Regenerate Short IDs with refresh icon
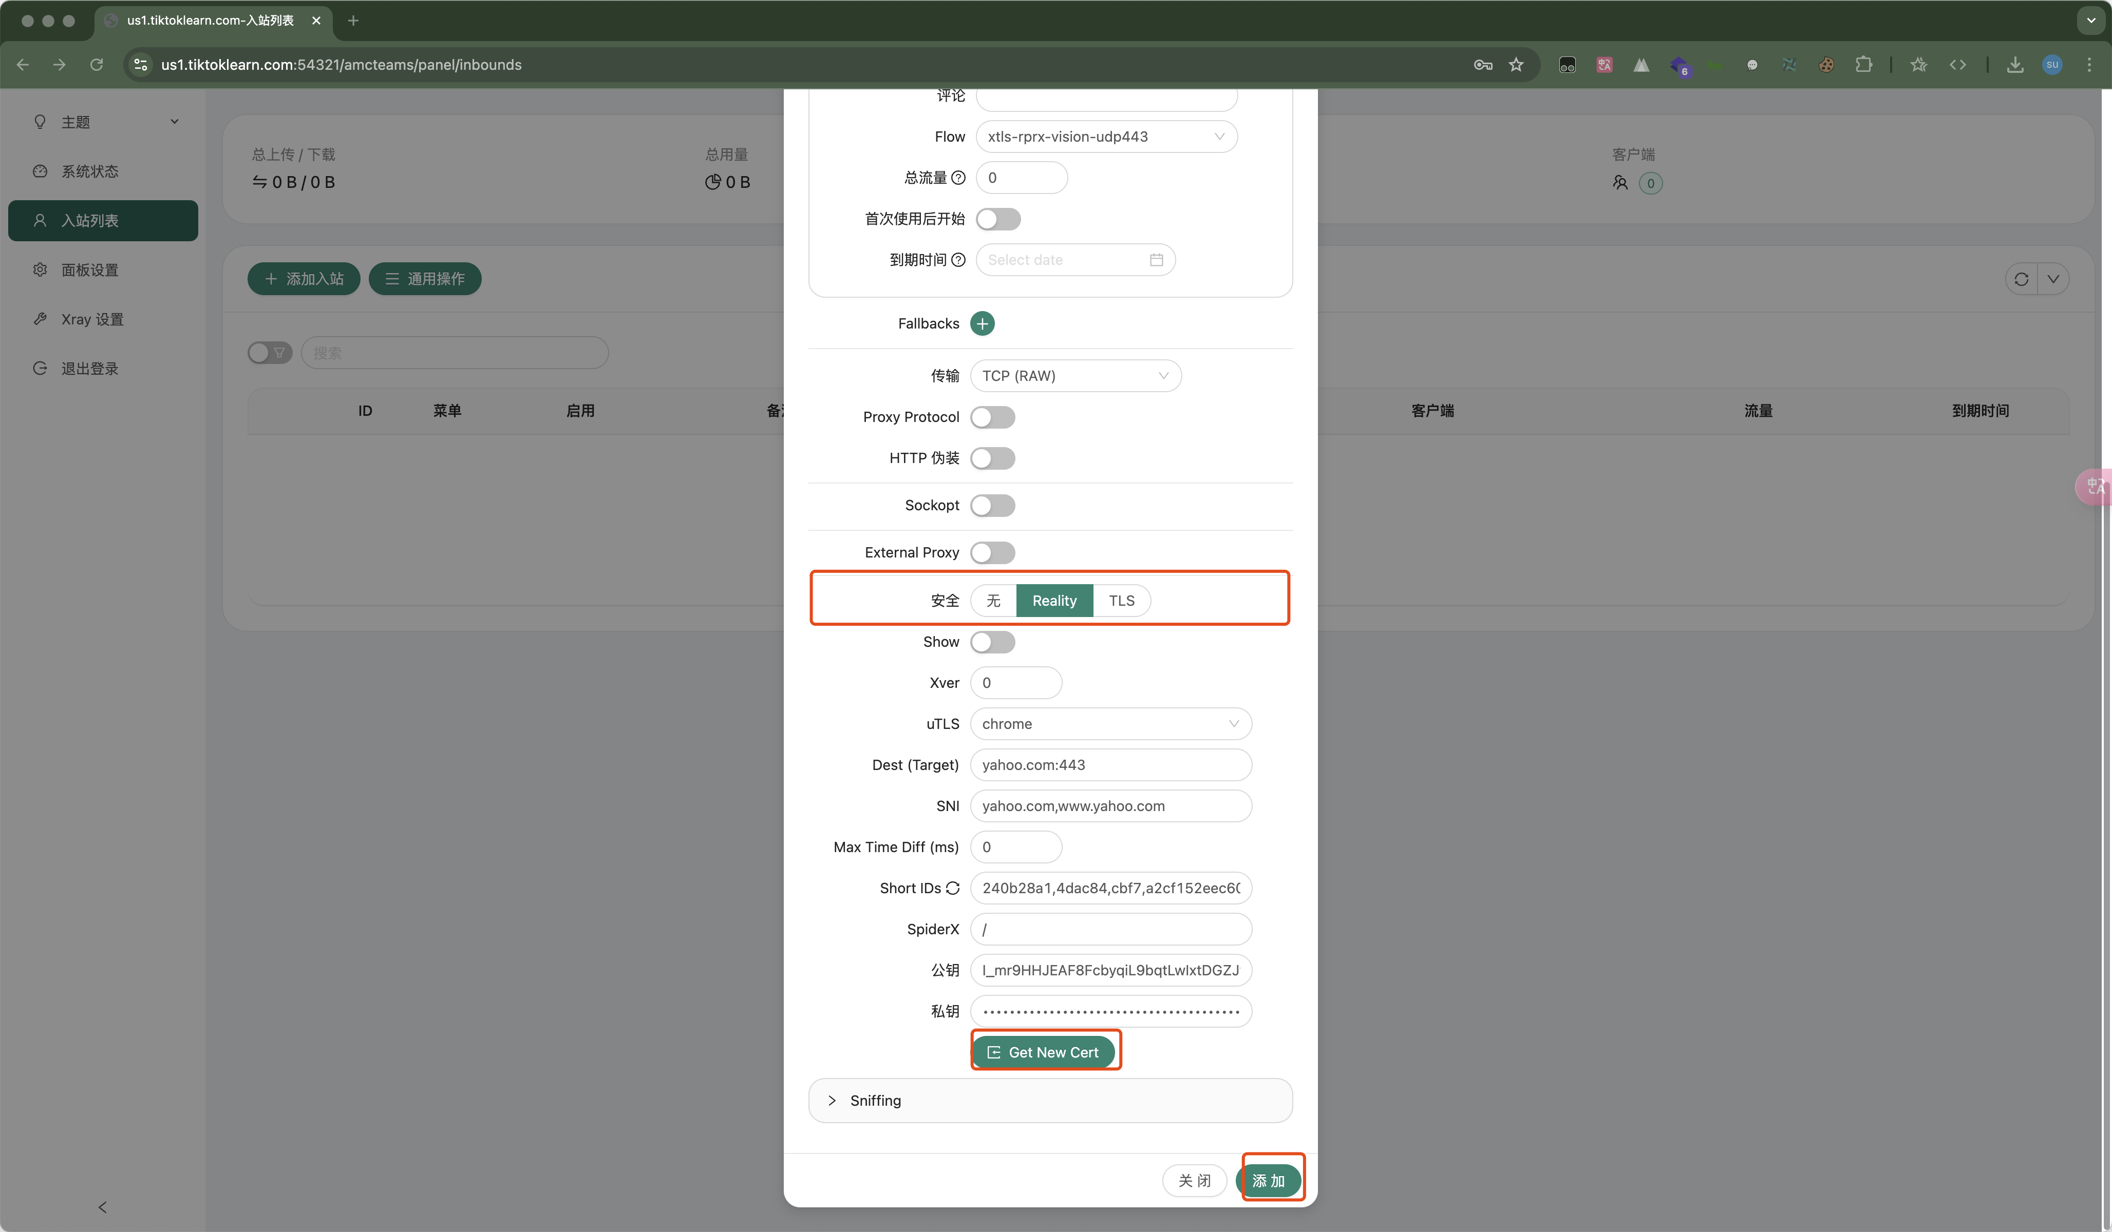Screen dimensions: 2112x1232 (953, 888)
